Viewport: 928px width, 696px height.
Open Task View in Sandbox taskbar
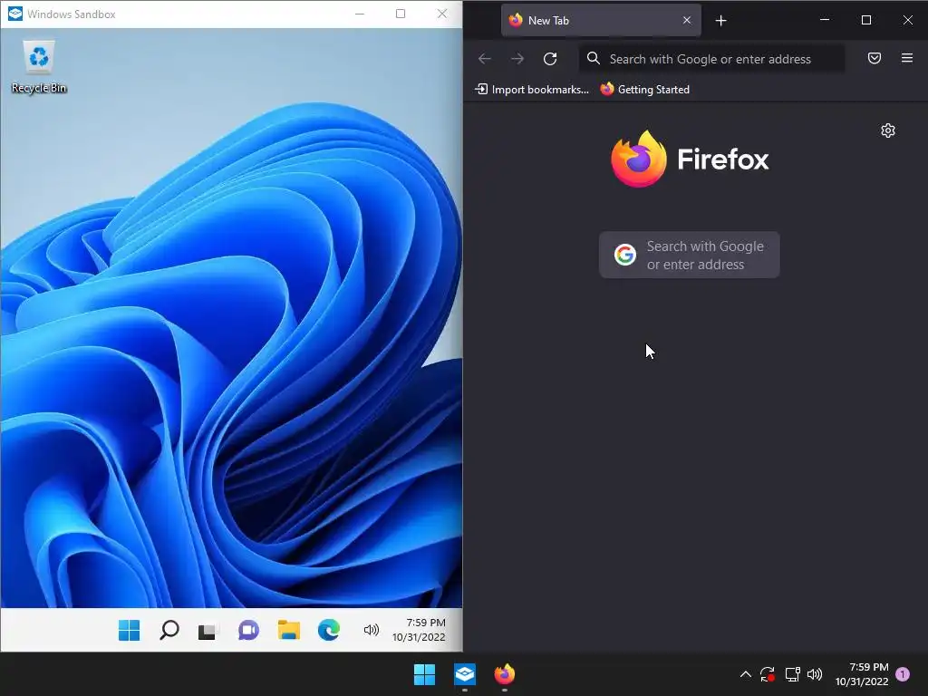coord(208,631)
